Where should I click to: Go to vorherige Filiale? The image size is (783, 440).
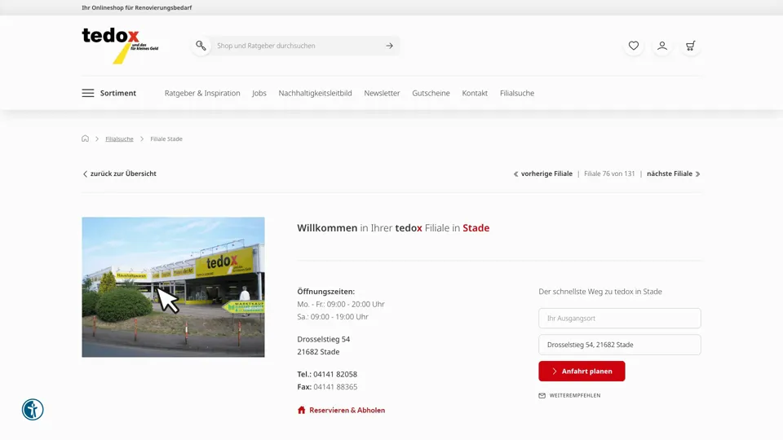(546, 174)
